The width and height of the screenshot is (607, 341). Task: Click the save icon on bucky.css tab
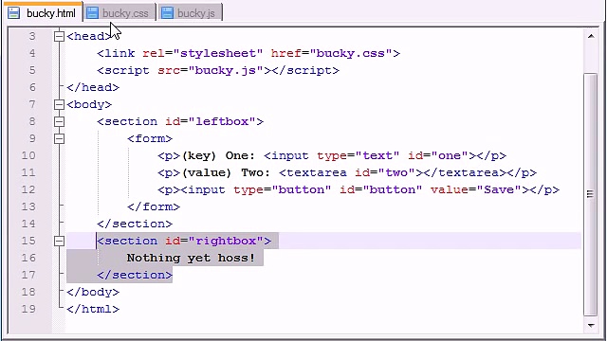[93, 12]
